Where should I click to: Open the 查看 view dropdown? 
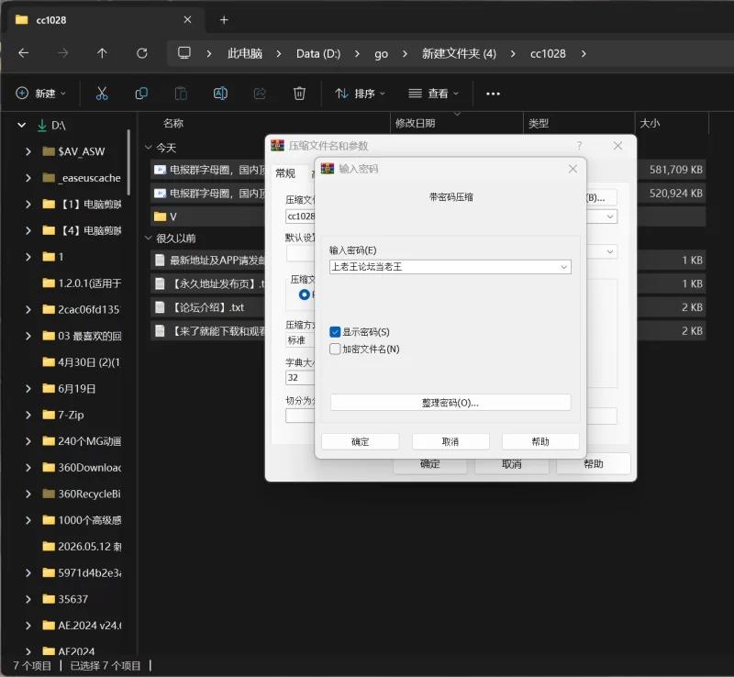pos(433,94)
